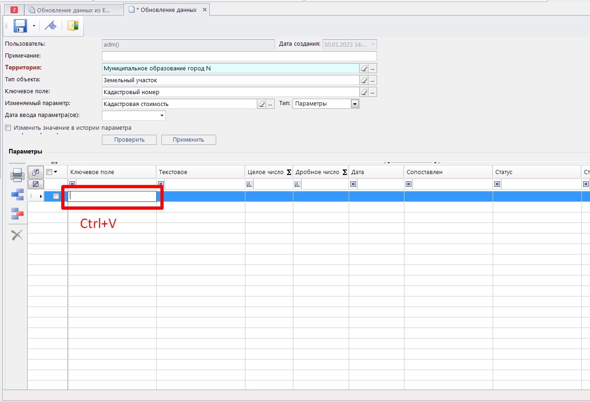Click the clear filter icon in grid corner
The image size is (590, 402).
(x=36, y=184)
